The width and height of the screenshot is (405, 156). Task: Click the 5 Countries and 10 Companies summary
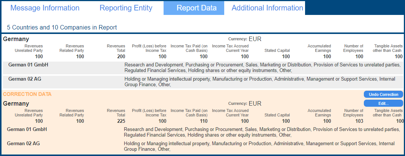pyautogui.click(x=62, y=27)
